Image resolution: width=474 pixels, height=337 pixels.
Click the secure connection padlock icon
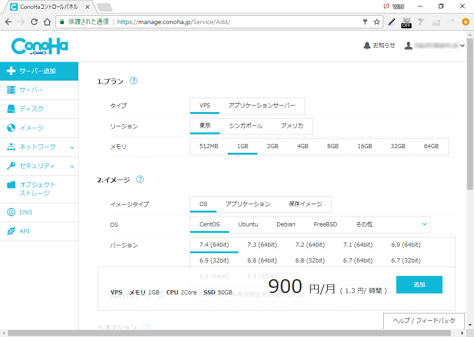point(62,22)
